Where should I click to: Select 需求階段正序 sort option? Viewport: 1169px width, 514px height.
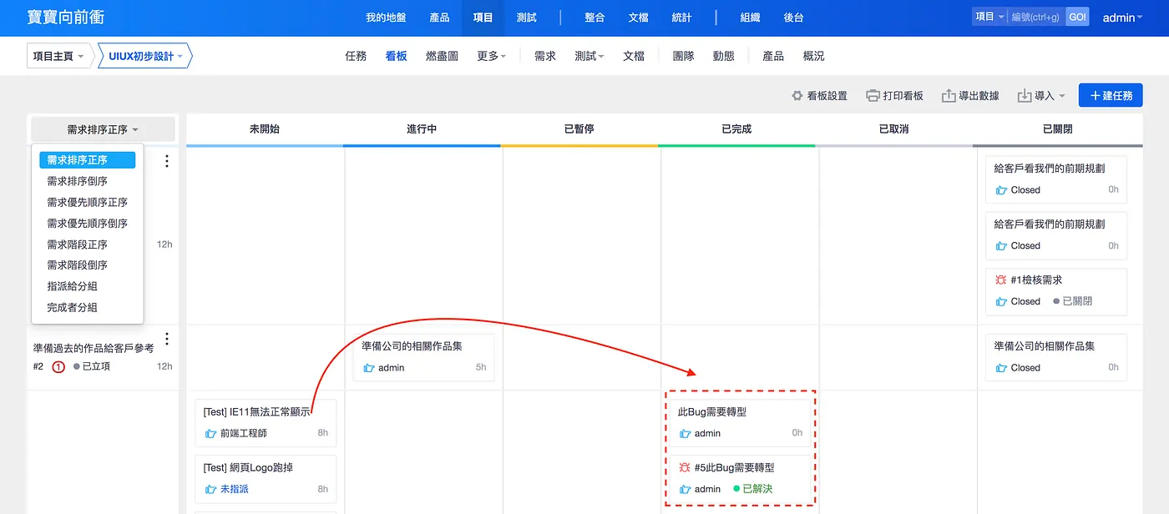[87, 244]
